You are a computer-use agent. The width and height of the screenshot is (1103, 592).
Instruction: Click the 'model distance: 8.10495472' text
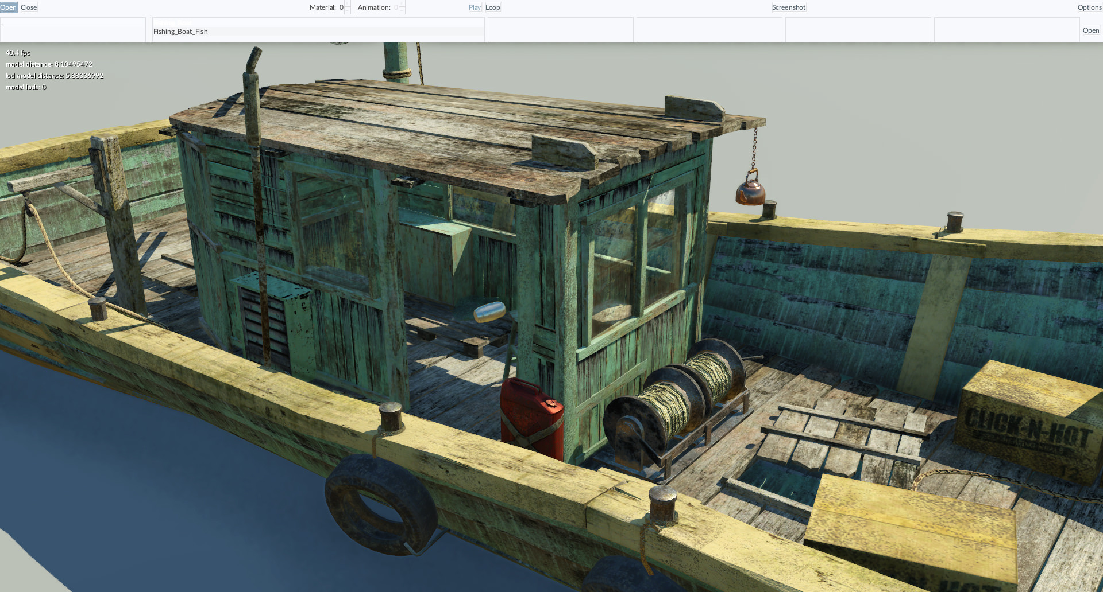click(49, 64)
